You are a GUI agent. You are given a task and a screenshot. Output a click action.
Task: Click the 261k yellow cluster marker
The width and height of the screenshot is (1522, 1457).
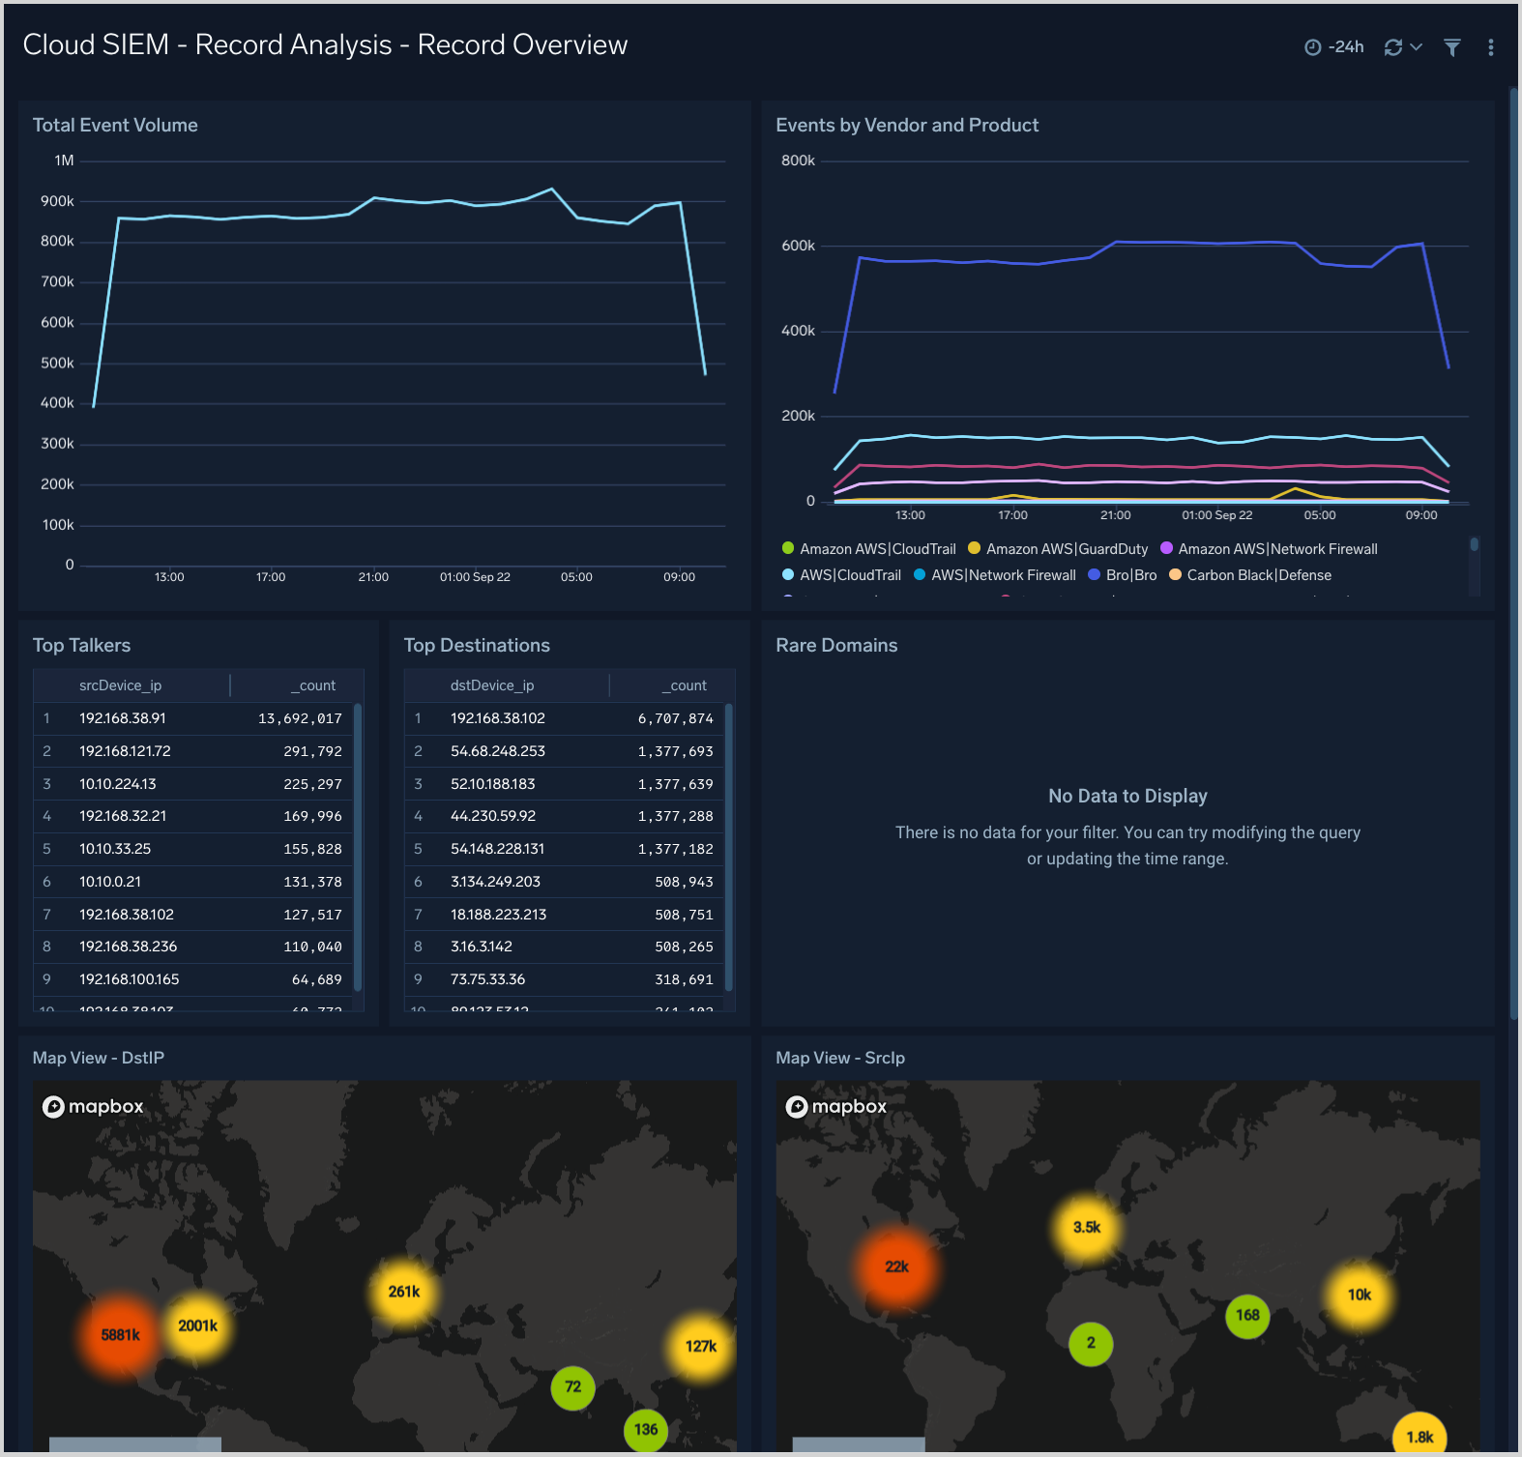(404, 1292)
